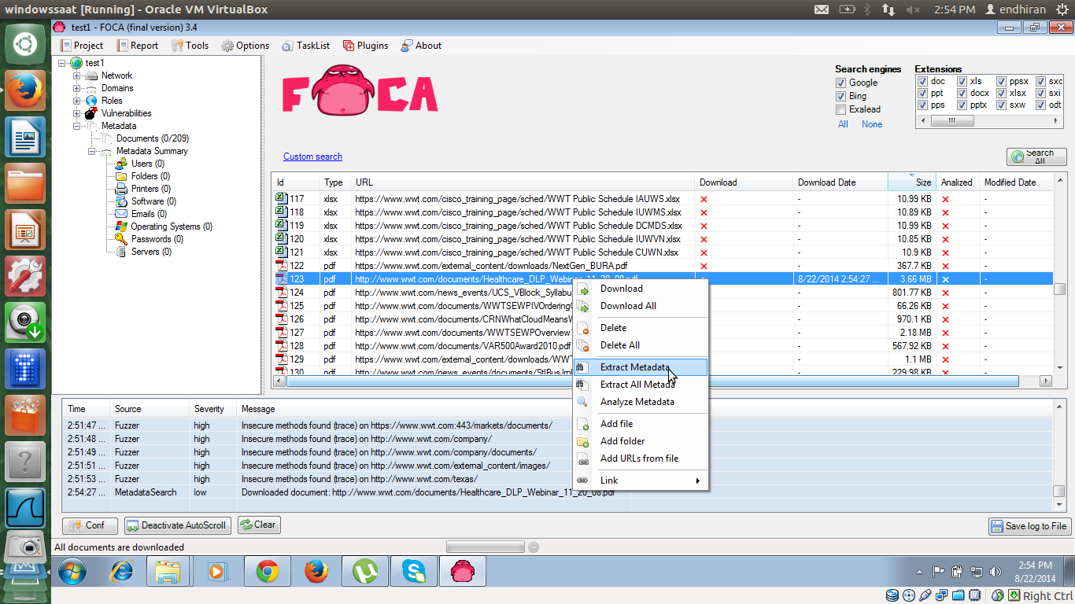The height and width of the screenshot is (604, 1075).
Task: Click the log panel vertical scrollbar
Action: (x=1059, y=455)
